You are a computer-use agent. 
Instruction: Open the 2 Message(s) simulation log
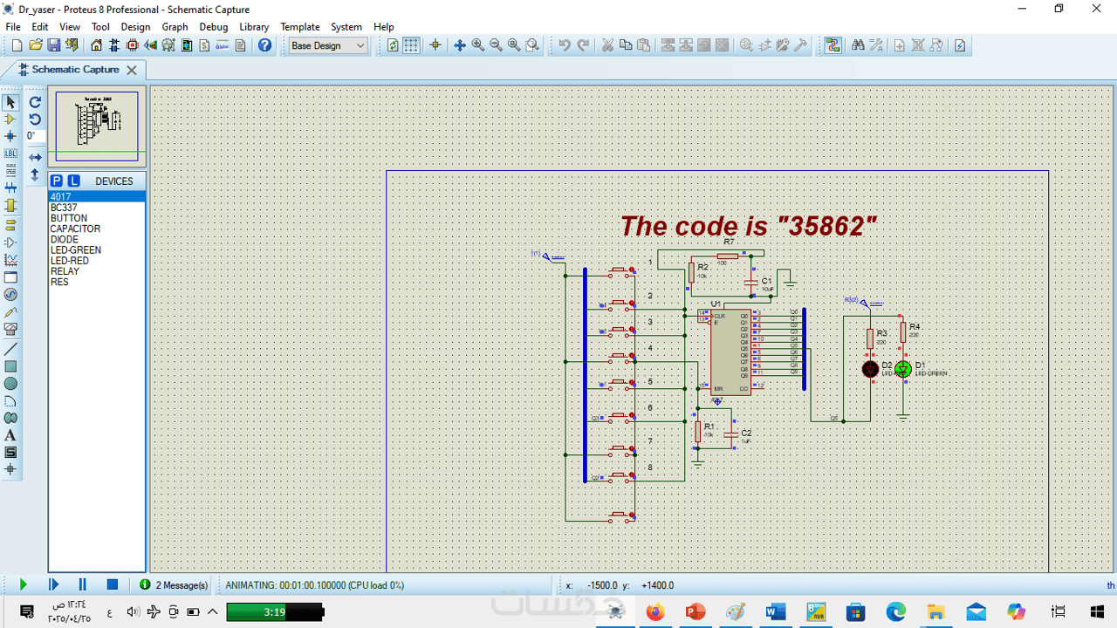(x=175, y=585)
